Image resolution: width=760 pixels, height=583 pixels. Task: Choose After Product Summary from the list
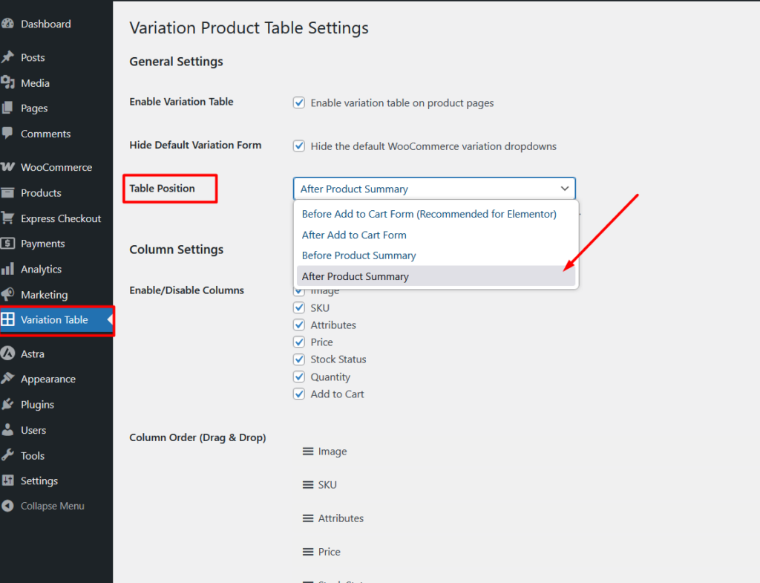pos(356,276)
